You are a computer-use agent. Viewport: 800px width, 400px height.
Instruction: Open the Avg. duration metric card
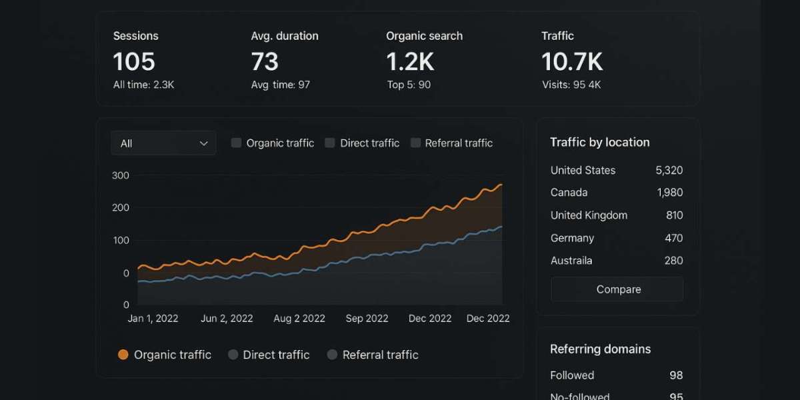[285, 61]
